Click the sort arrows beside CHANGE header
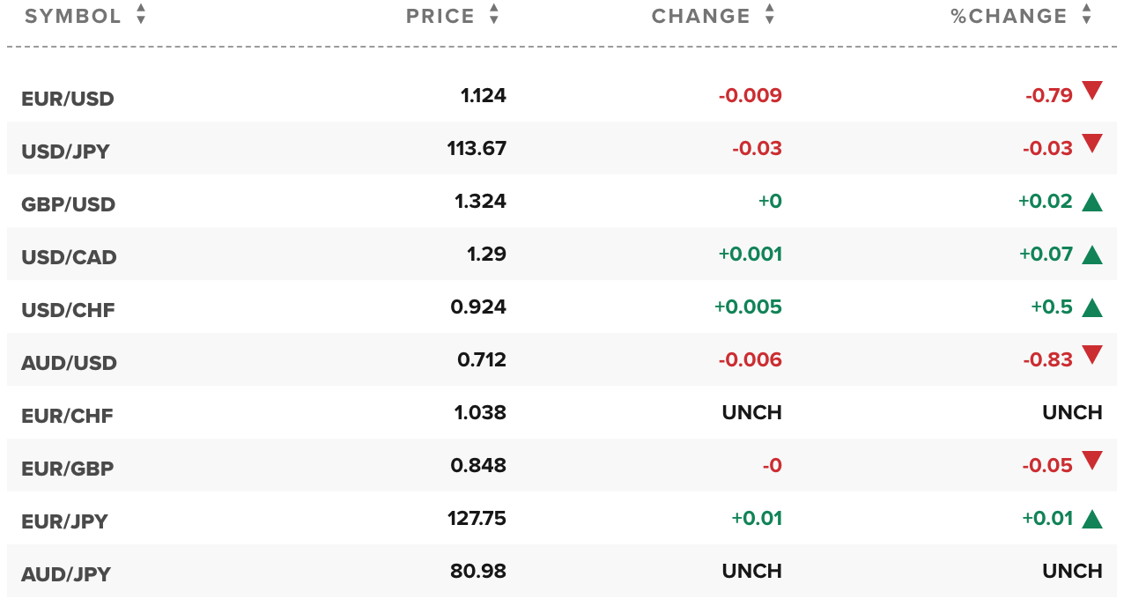 [x=770, y=15]
